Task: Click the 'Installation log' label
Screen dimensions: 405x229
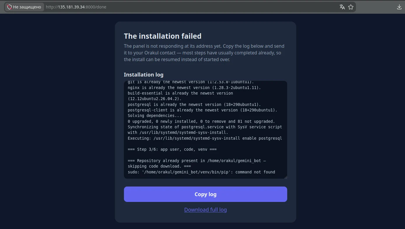Action: pos(143,74)
